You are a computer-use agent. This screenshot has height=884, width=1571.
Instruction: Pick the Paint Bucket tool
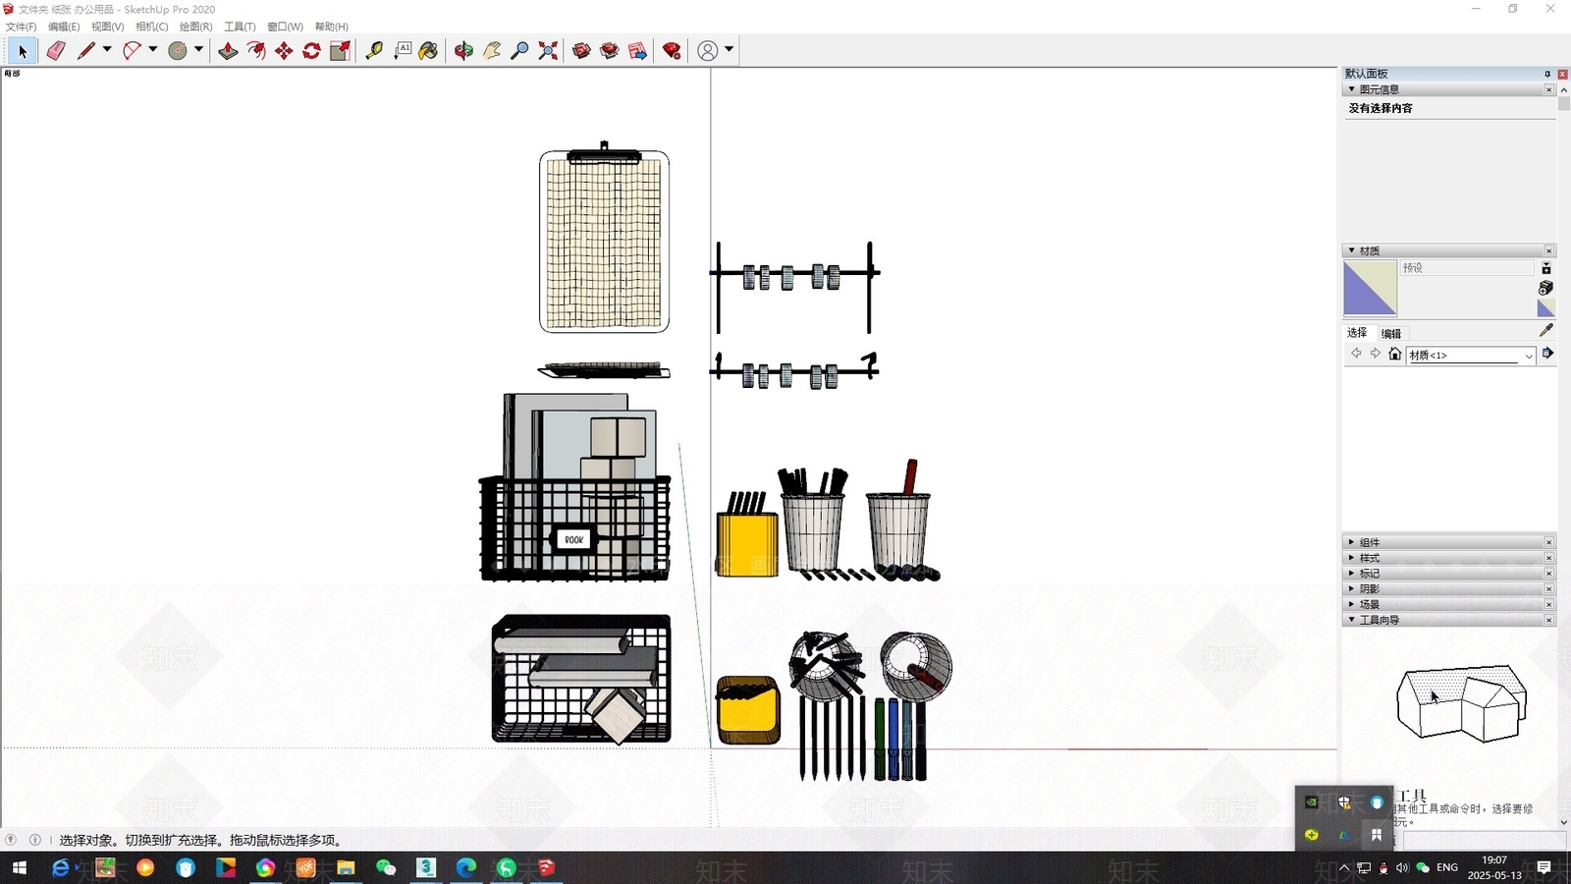click(428, 50)
